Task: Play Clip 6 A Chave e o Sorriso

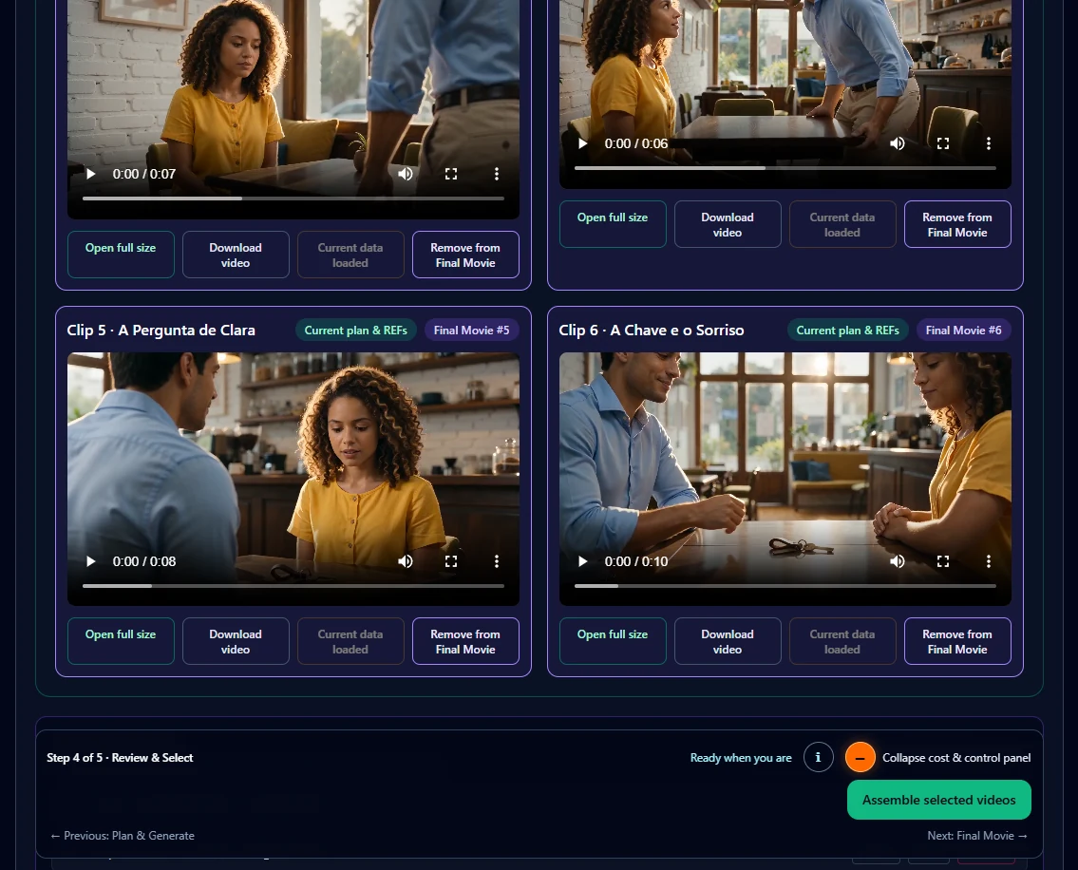Action: pyautogui.click(x=583, y=561)
